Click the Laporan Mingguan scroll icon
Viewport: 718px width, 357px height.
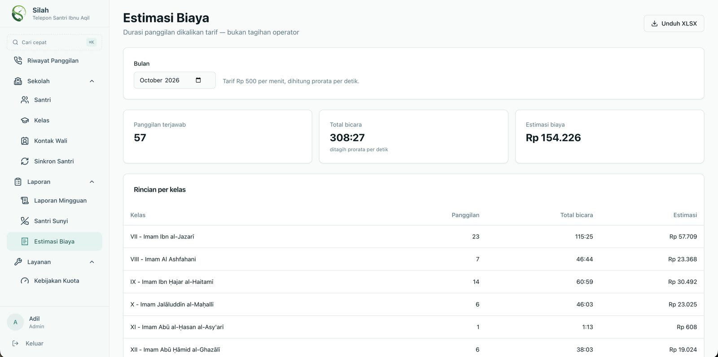pyautogui.click(x=25, y=200)
